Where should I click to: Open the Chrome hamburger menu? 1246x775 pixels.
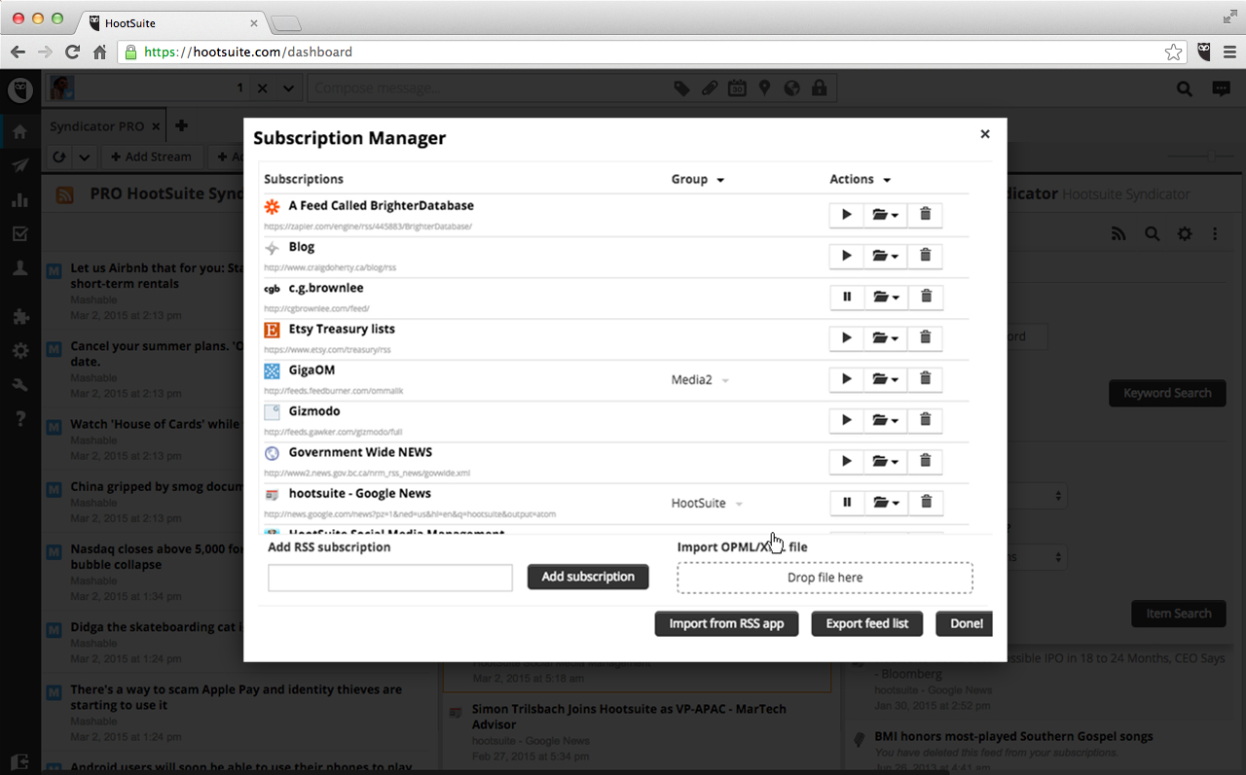point(1229,53)
